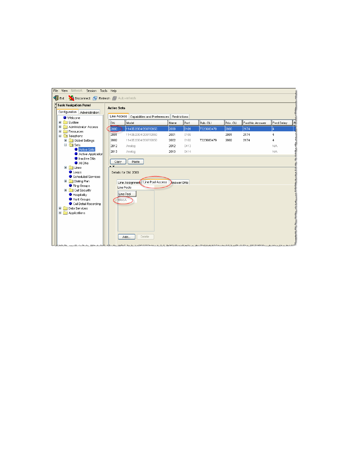The image size is (350, 453).
Task: Click the Sets open folder icon
Action: click(71, 145)
